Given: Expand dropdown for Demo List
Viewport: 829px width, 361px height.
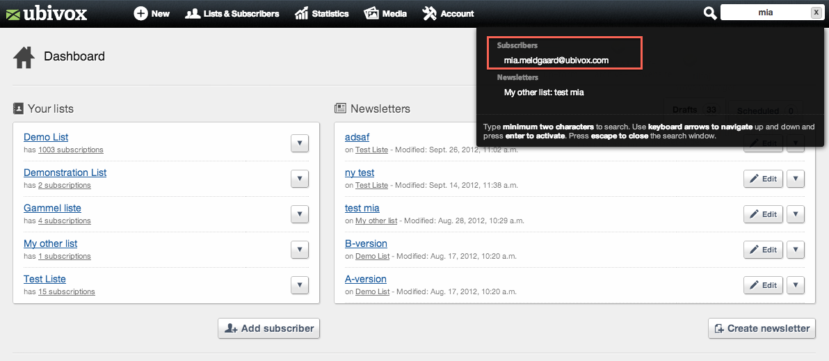Looking at the screenshot, I should coord(300,143).
